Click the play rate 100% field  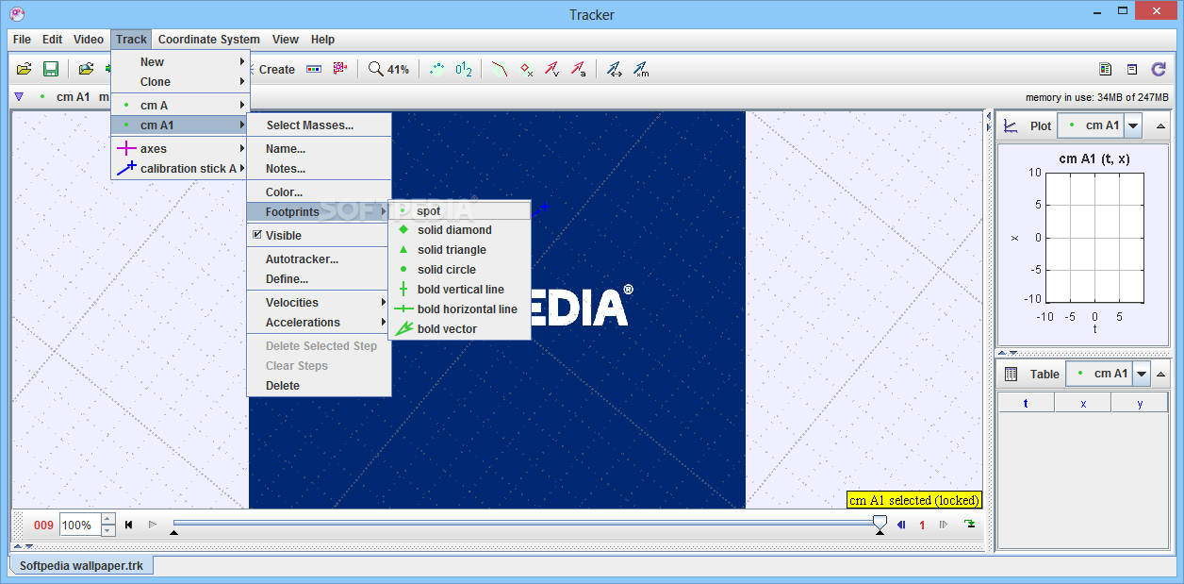coord(79,525)
